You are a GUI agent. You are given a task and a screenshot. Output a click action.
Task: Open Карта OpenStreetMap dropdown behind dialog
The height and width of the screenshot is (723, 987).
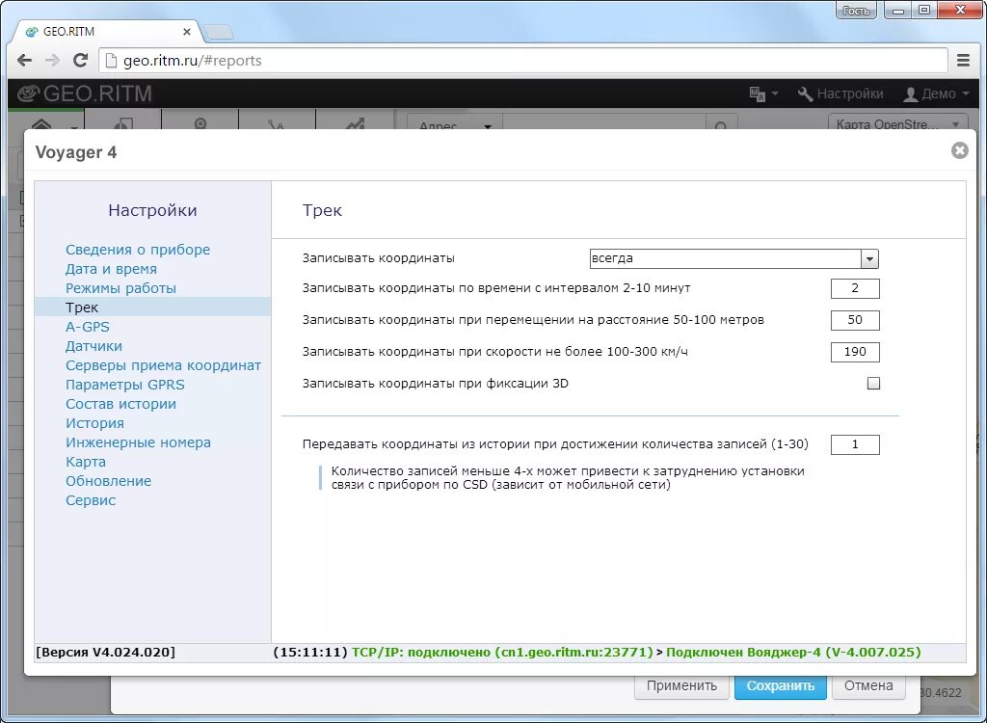point(896,122)
